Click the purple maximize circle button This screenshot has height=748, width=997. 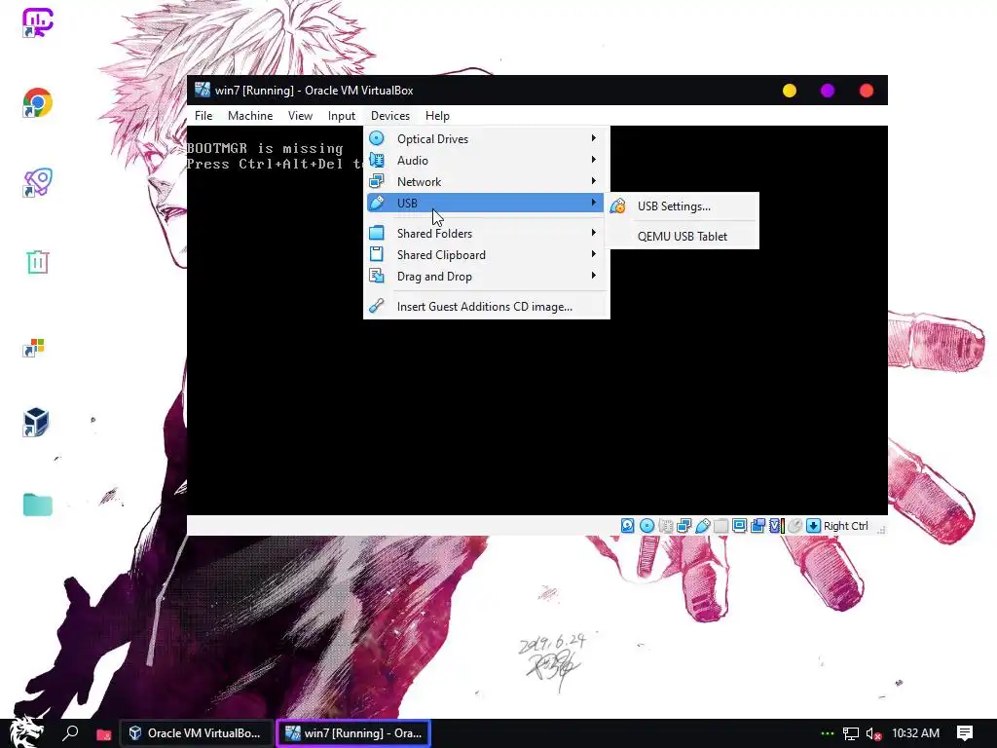coord(828,91)
